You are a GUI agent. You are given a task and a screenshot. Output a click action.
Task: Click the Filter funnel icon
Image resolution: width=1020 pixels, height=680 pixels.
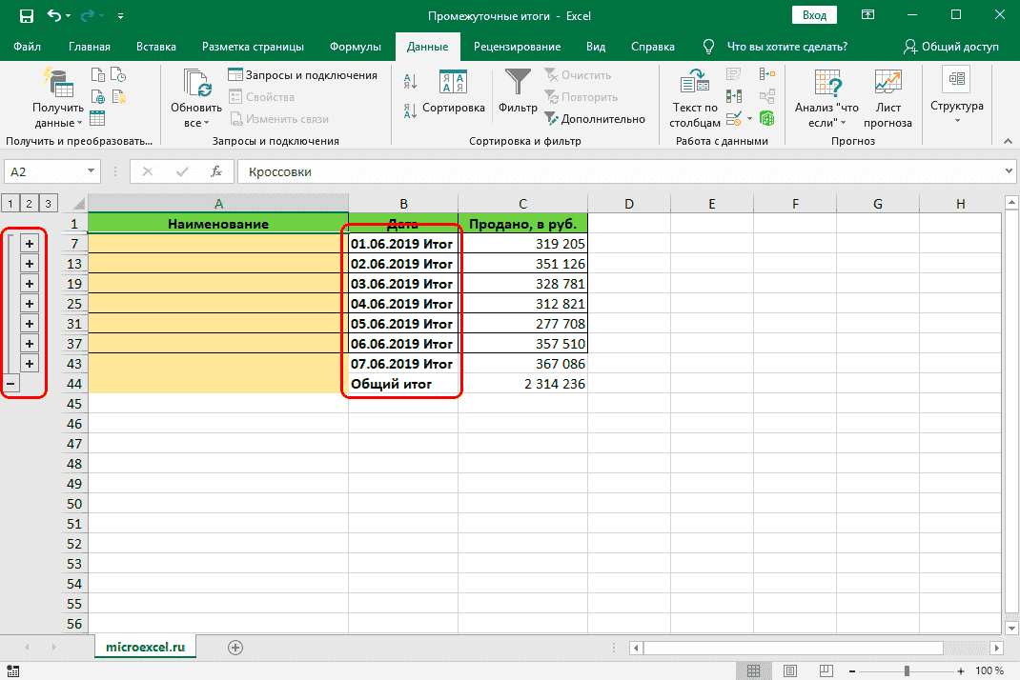click(x=519, y=83)
